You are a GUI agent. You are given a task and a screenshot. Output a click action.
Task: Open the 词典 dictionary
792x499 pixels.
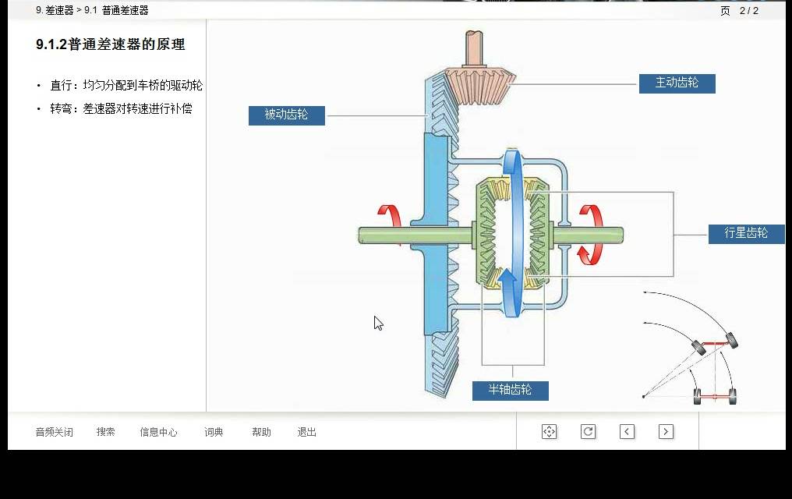point(214,432)
